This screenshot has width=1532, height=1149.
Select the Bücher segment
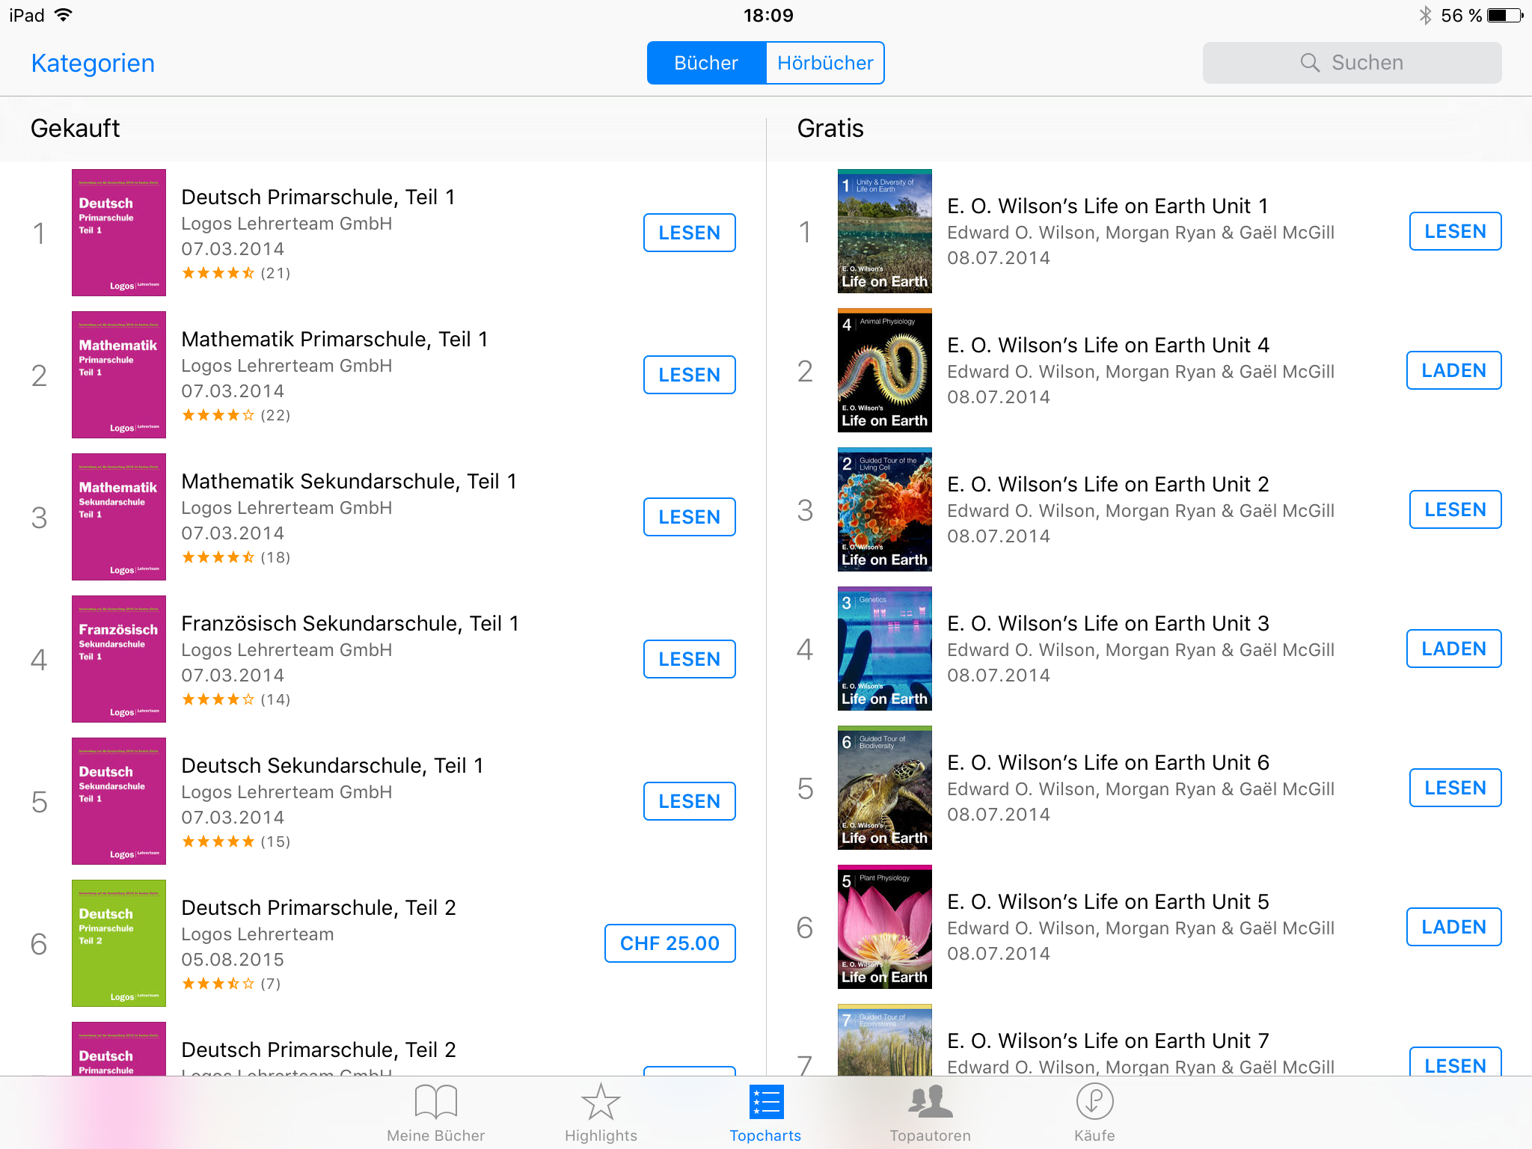[706, 63]
